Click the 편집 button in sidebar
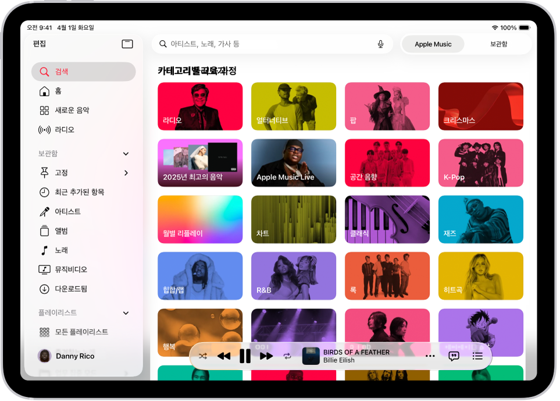Screen dimensions: 560x401 [40, 44]
